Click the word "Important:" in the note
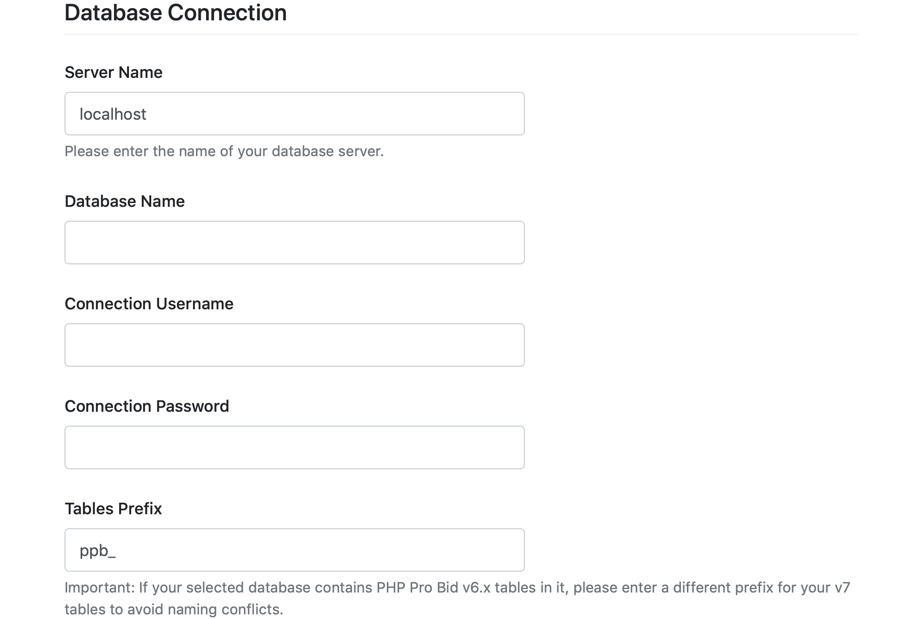This screenshot has height=619, width=921. point(99,588)
